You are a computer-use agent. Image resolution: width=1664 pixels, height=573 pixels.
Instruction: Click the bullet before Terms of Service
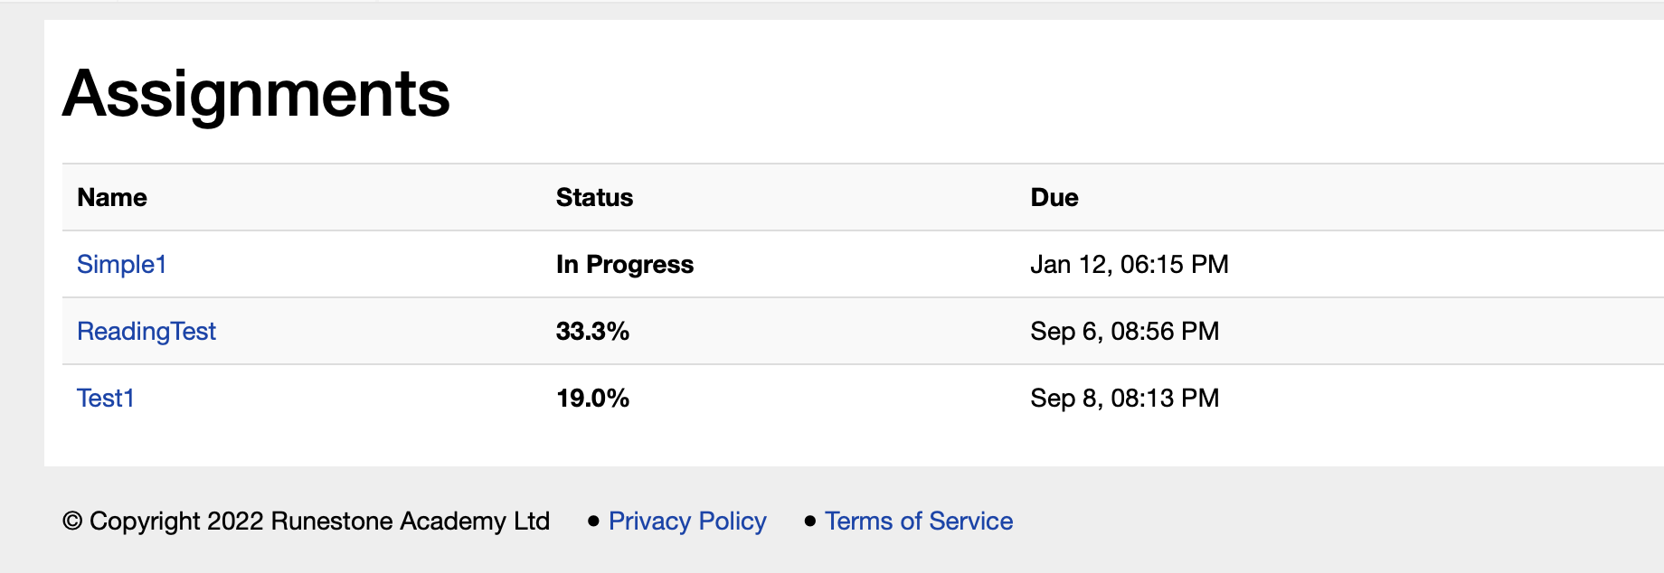tap(810, 521)
